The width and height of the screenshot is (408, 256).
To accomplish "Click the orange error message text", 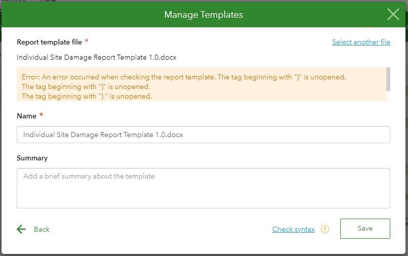I will tap(184, 77).
